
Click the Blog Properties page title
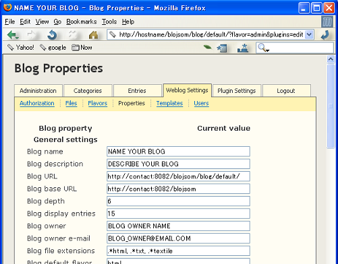[59, 69]
